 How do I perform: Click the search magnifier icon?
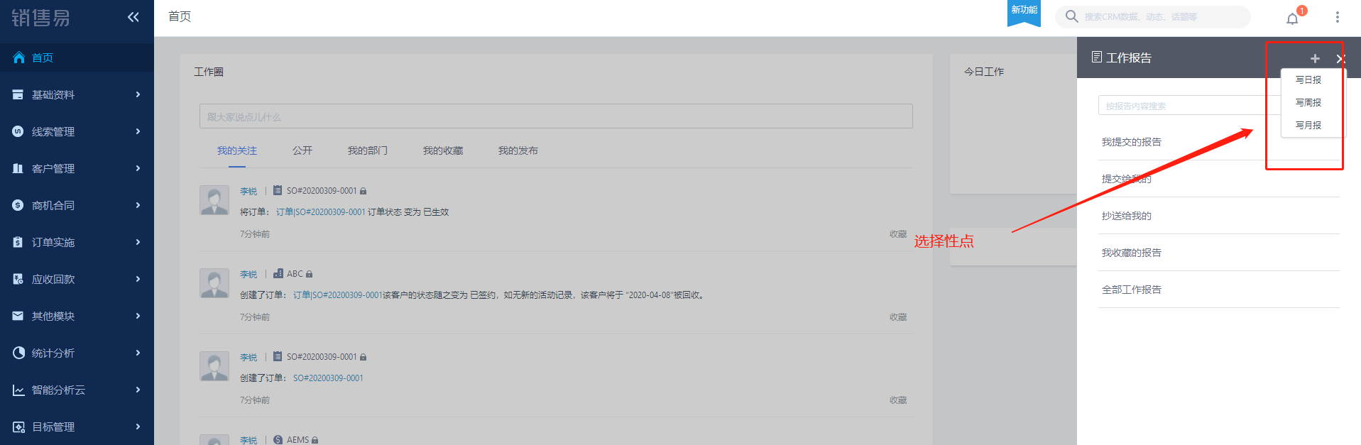(1071, 16)
